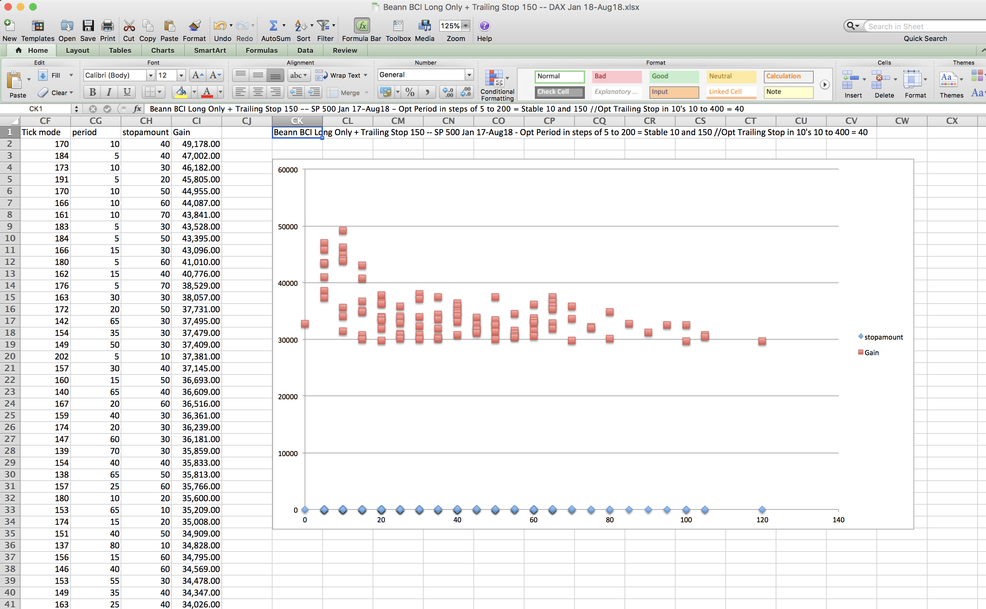Toggle underline formatting
The image size is (986, 609).
[127, 92]
